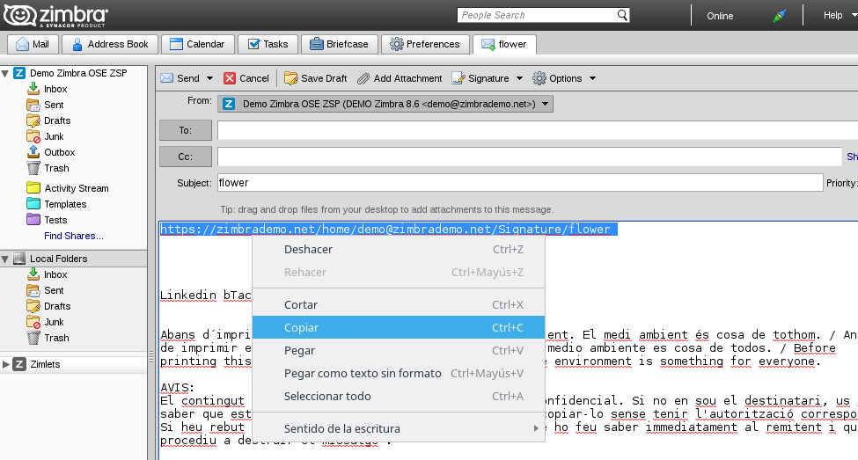858x460 pixels.
Task: Open the Signature dropdown arrow
Action: [x=519, y=78]
